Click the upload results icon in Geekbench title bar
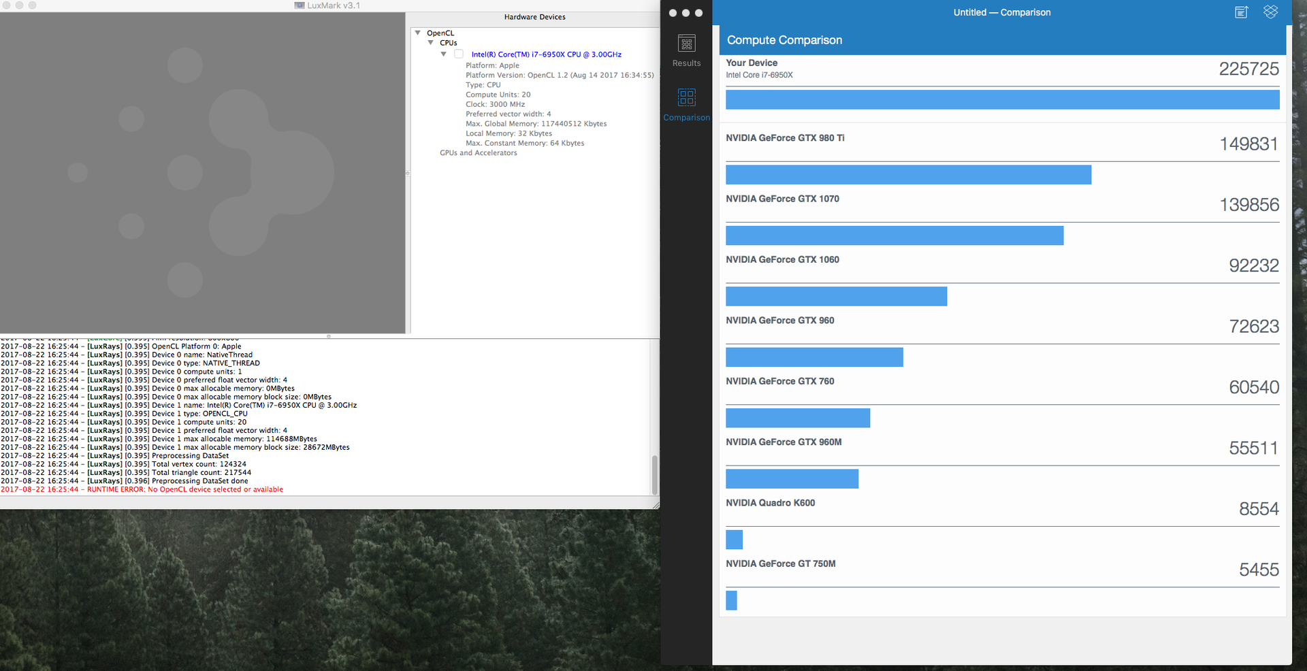 click(x=1241, y=12)
